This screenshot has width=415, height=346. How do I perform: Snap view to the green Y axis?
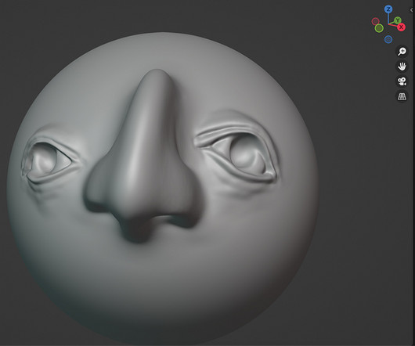click(397, 20)
